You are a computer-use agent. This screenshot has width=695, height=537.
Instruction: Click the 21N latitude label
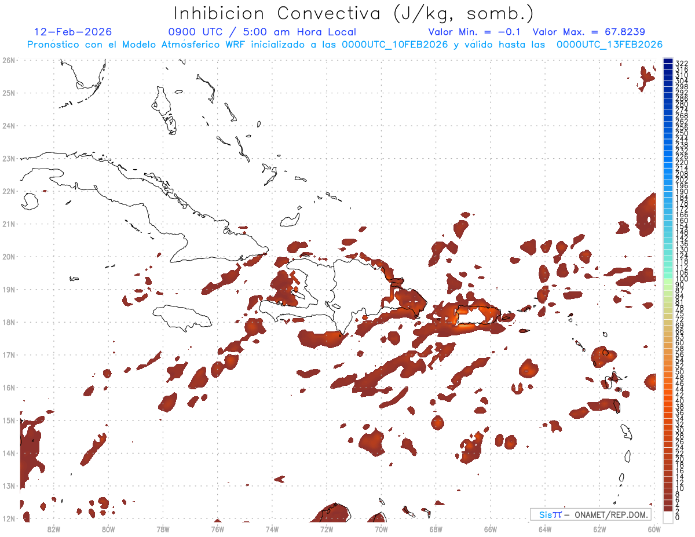tap(9, 224)
